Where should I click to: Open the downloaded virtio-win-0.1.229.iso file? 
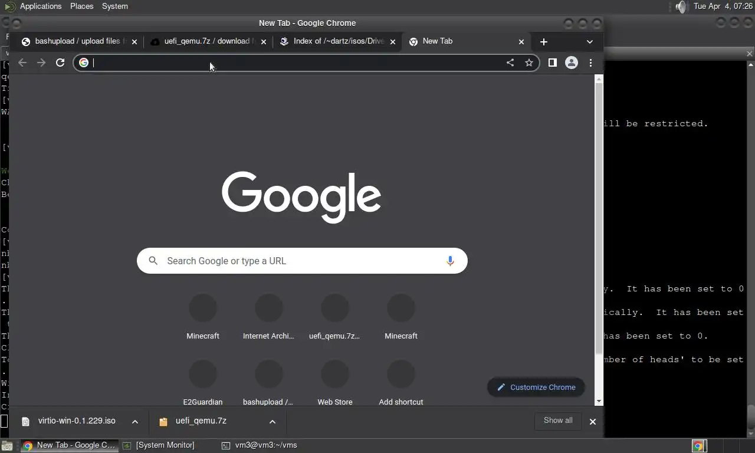tap(70, 421)
